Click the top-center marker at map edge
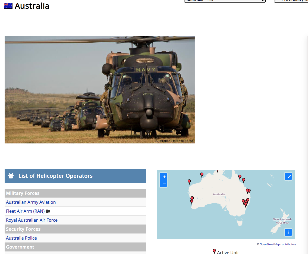The height and width of the screenshot is (254, 308). click(x=217, y=171)
